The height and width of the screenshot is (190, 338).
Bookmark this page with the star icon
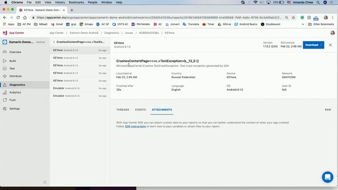[294, 17]
